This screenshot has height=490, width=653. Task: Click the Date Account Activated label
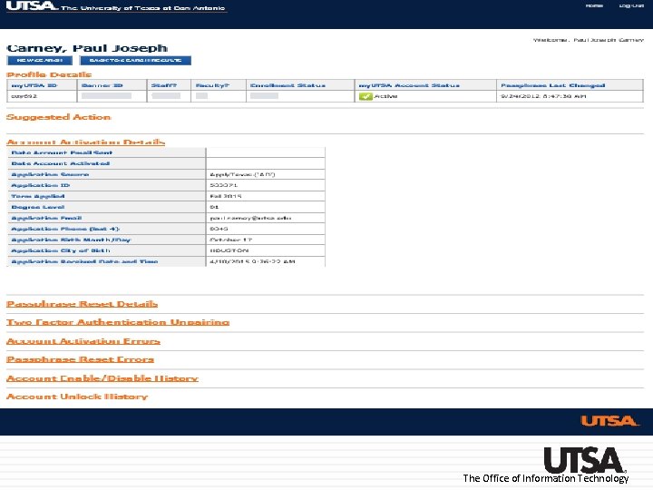[61, 163]
